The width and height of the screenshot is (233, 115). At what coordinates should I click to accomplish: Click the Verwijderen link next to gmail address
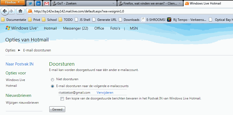(x=105, y=93)
